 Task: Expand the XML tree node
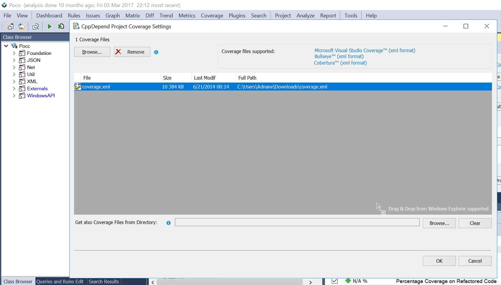(x=14, y=81)
